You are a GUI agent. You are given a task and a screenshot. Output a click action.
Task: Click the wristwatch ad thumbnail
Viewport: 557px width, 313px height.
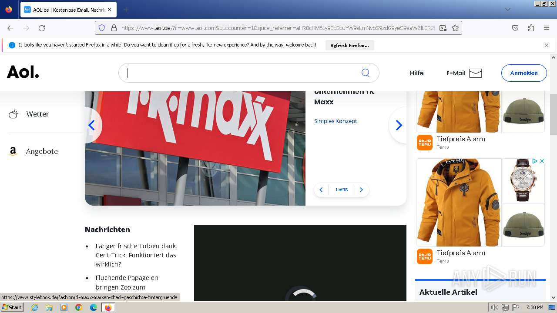click(x=523, y=180)
